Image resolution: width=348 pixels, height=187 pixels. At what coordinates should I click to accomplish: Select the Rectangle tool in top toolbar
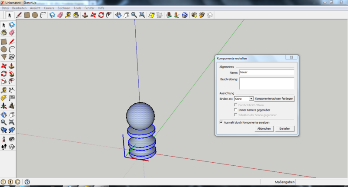click(x=27, y=15)
